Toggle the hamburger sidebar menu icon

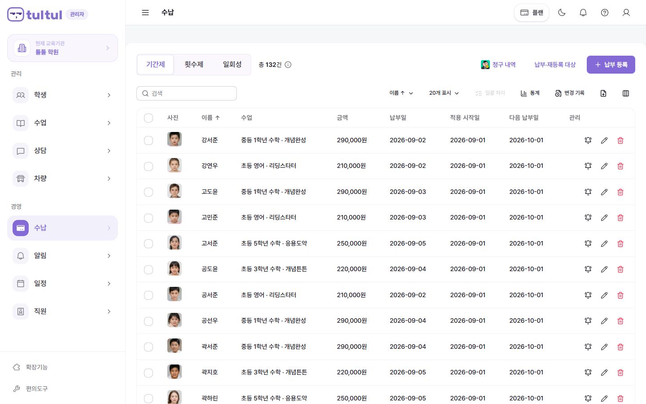click(145, 13)
